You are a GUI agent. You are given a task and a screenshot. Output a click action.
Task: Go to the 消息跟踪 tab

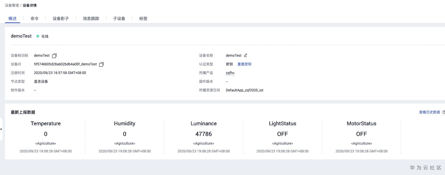tap(91, 19)
